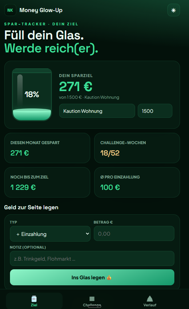Click the NK logo badge
This screenshot has width=189, height=309.
[x=10, y=10]
